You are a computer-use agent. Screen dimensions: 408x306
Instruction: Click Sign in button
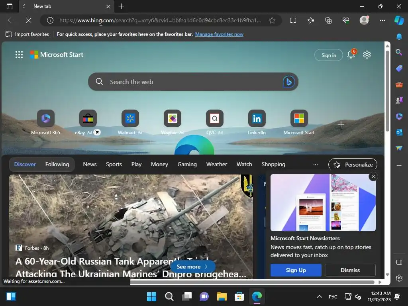329,55
